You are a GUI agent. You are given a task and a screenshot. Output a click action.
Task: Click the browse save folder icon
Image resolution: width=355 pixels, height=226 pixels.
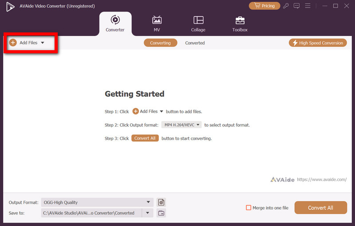161,213
